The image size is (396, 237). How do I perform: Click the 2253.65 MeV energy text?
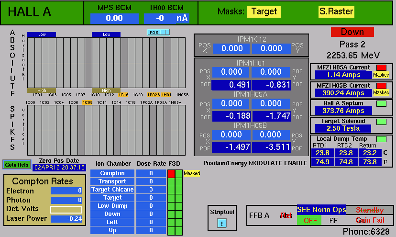(353, 55)
